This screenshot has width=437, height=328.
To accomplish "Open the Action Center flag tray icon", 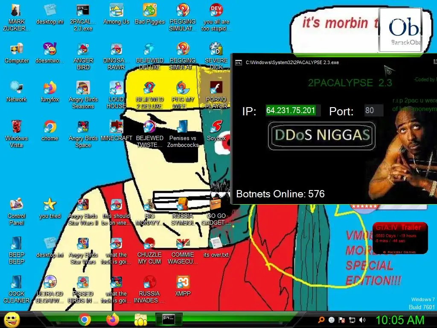I will click(x=342, y=320).
